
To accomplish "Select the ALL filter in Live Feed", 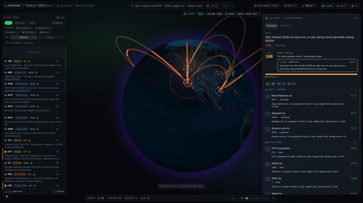I will [x=9, y=23].
